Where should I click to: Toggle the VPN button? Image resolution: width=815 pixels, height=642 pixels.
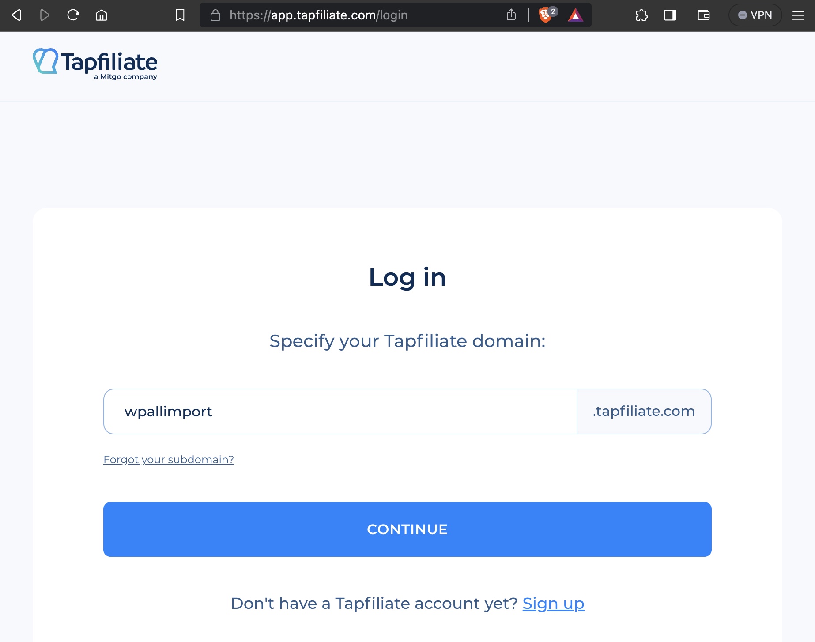point(755,15)
